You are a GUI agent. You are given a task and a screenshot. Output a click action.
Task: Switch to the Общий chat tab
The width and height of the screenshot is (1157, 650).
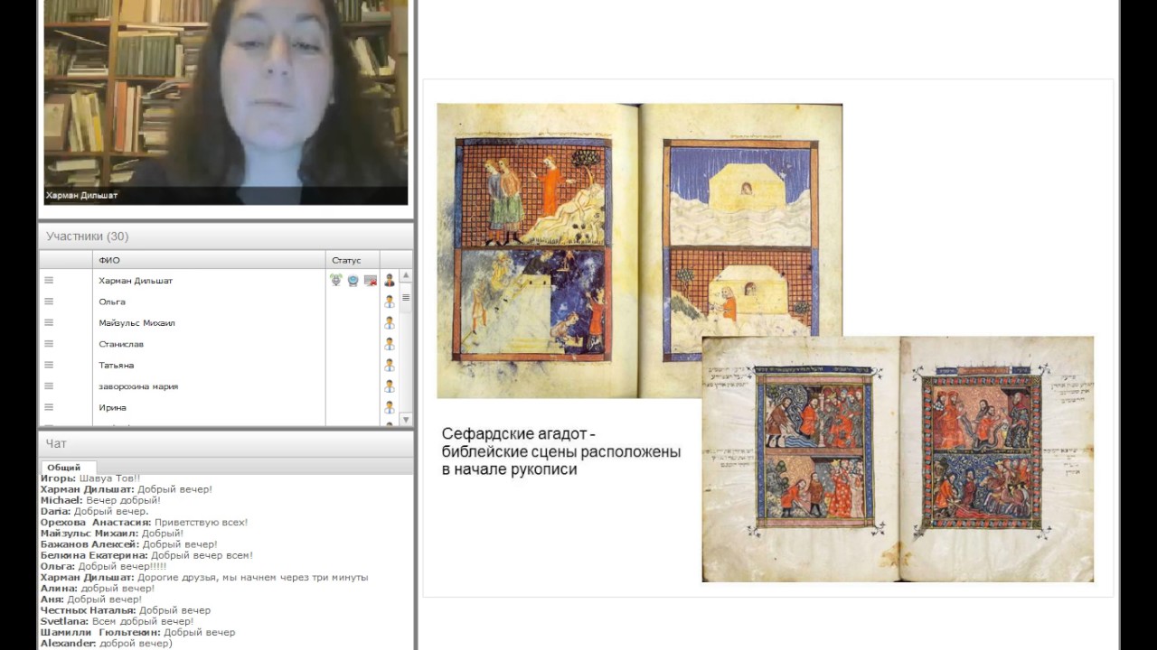coord(64,467)
